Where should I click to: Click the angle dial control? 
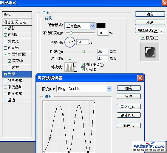pyautogui.click(x=70, y=42)
